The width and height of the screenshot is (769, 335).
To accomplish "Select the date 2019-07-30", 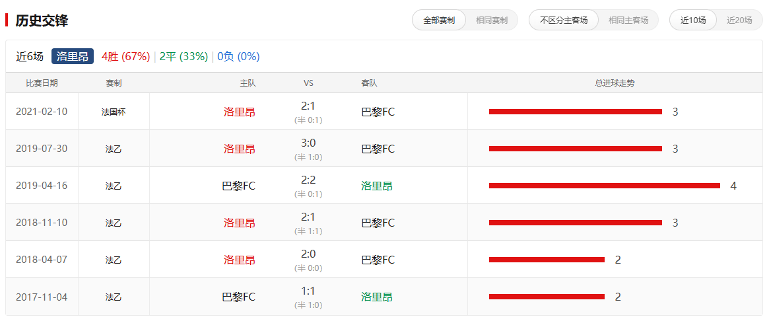I will (42, 149).
